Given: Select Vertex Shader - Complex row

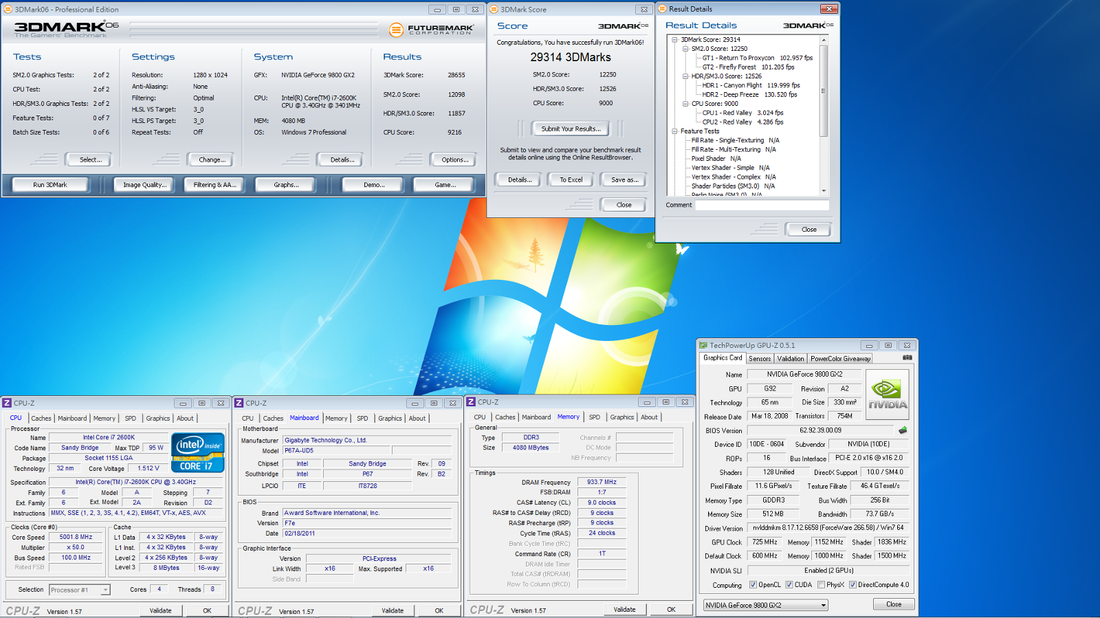Looking at the screenshot, I should tap(734, 177).
